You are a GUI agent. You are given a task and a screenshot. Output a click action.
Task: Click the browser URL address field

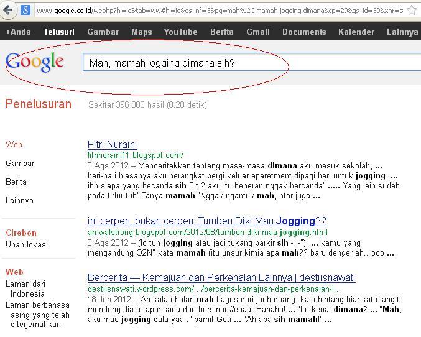click(220, 11)
